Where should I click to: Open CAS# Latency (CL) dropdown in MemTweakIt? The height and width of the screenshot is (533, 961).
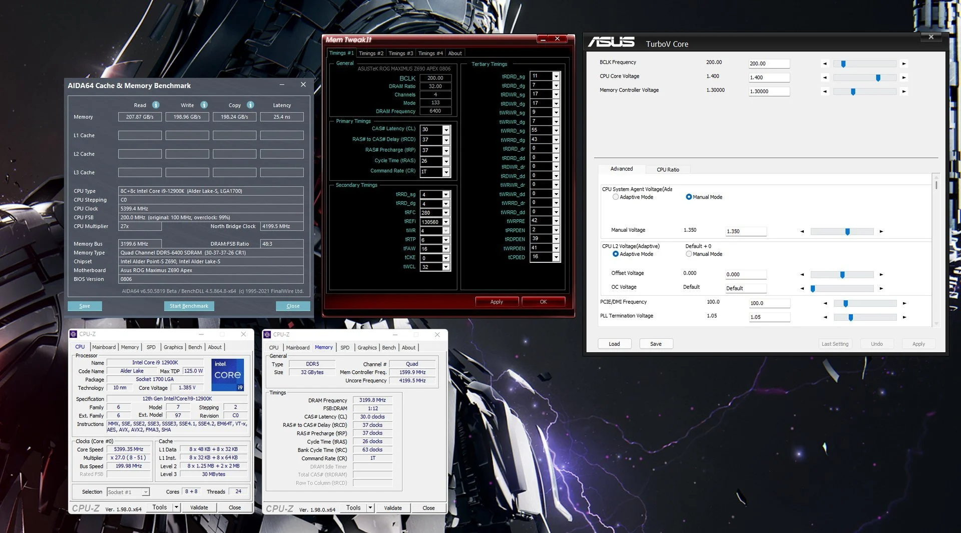(446, 130)
